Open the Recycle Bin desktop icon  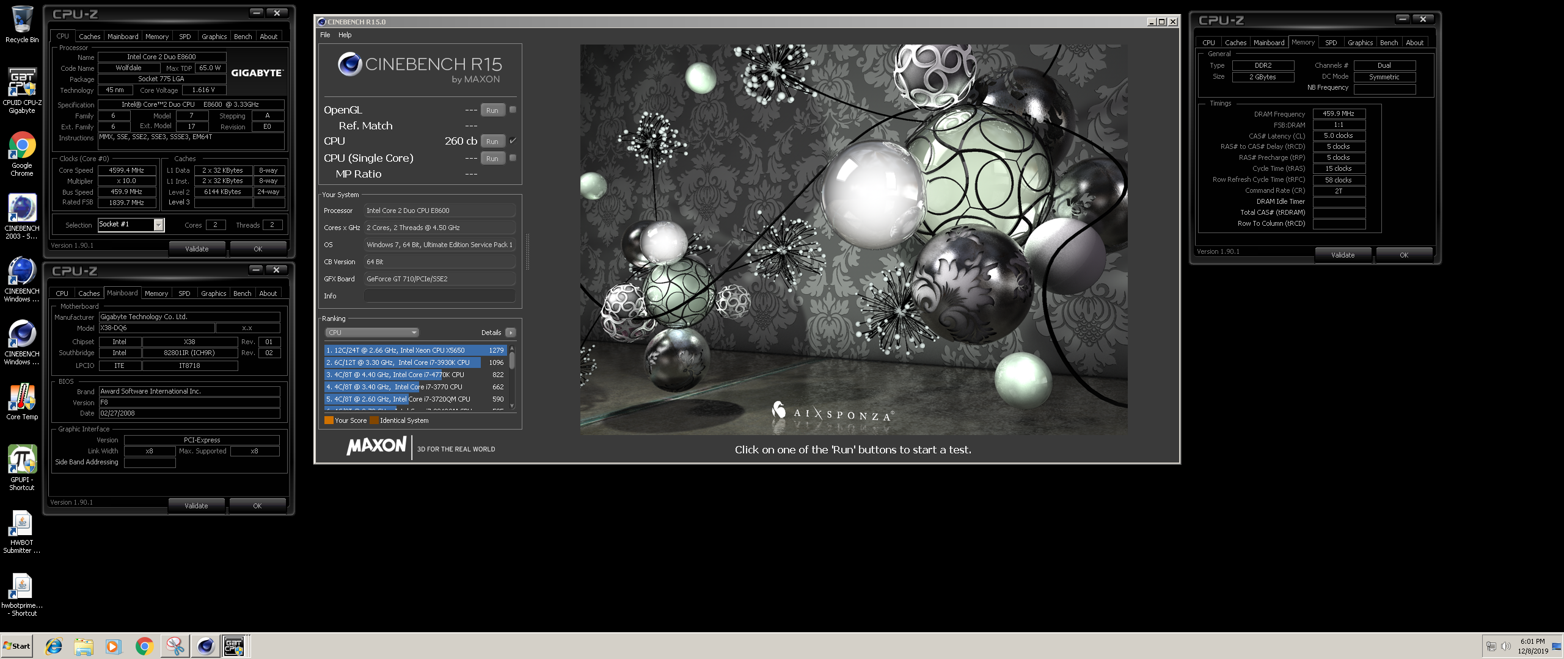(x=22, y=24)
